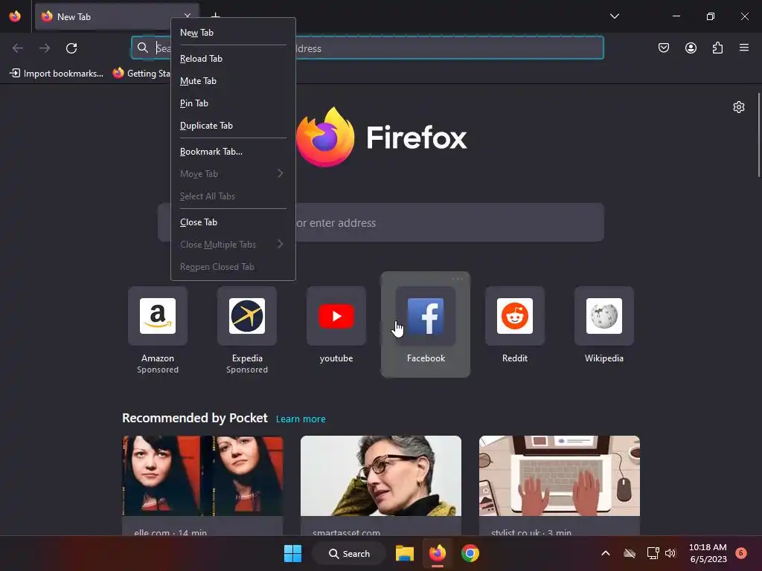Open the Firefox account icon
762x571 pixels.
(691, 48)
